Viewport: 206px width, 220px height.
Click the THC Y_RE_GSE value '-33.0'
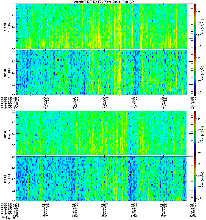75,206
